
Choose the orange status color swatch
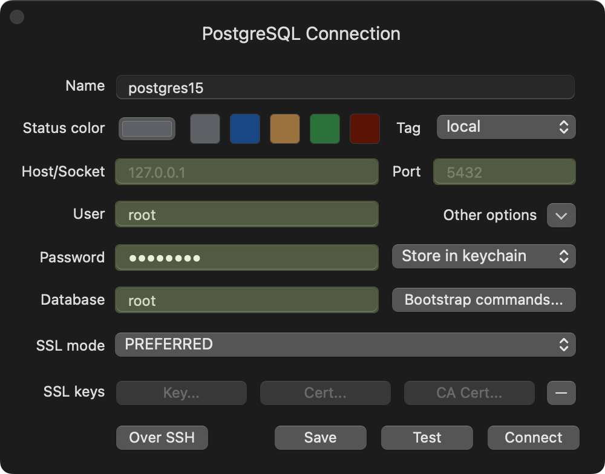tap(285, 129)
